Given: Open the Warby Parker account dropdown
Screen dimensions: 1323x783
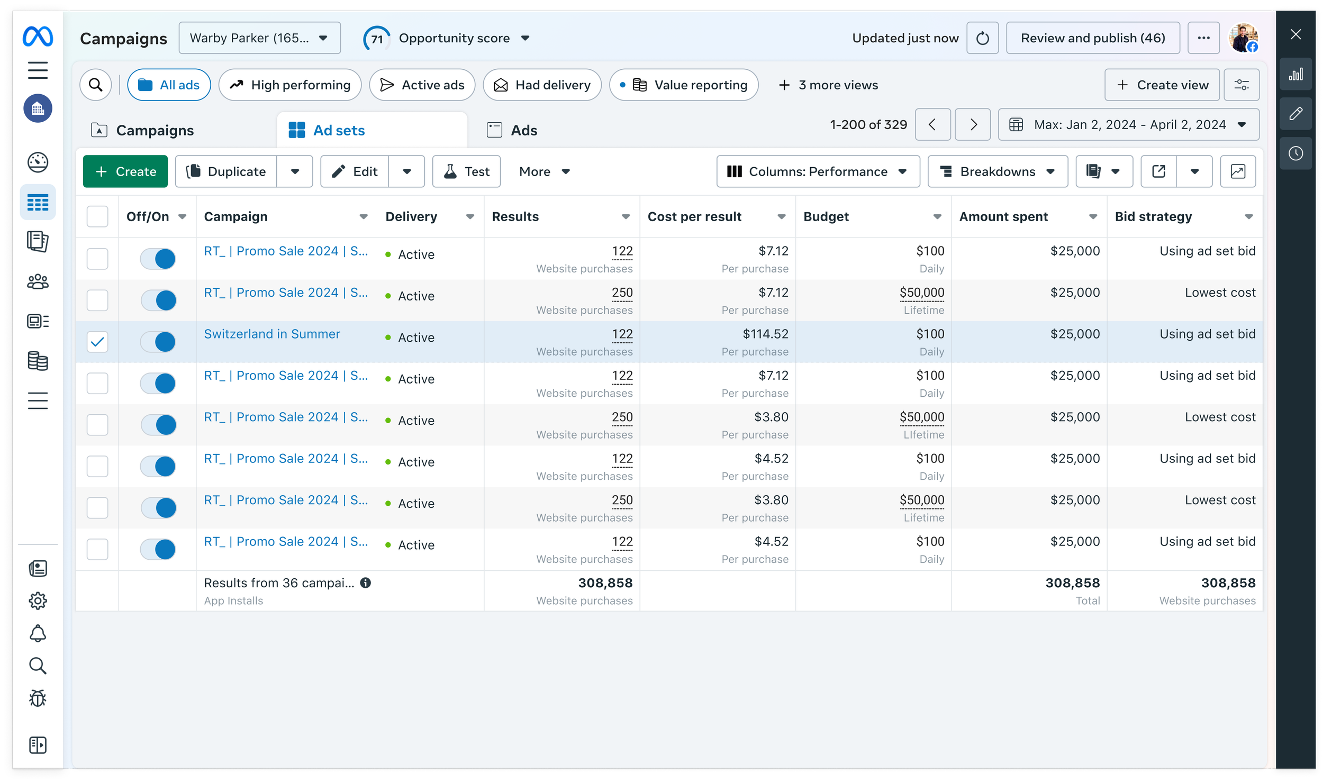Looking at the screenshot, I should [259, 38].
